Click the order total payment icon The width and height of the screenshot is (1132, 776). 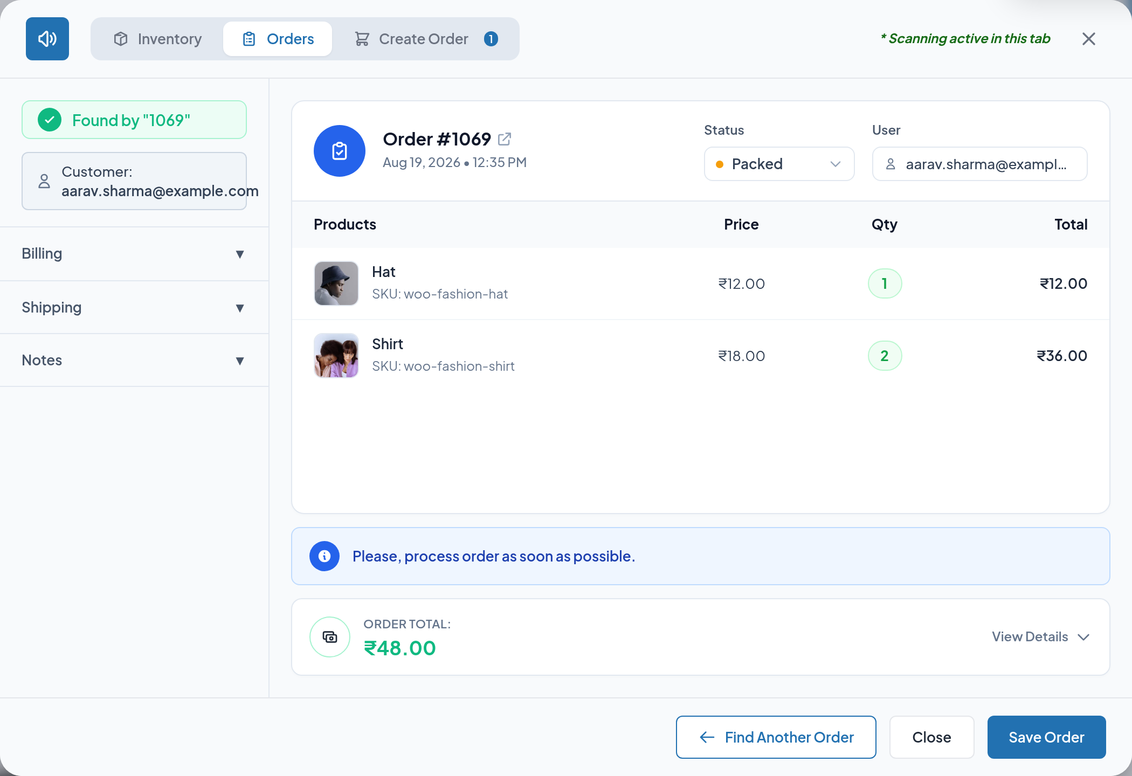(330, 637)
